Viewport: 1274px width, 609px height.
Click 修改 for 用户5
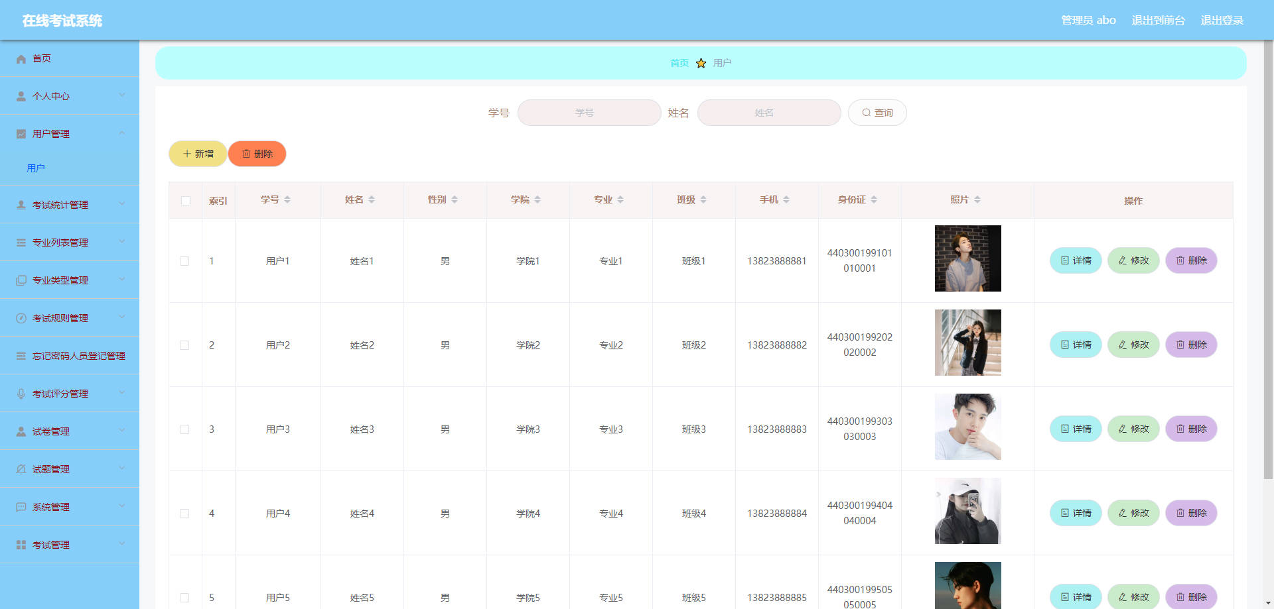(x=1133, y=597)
